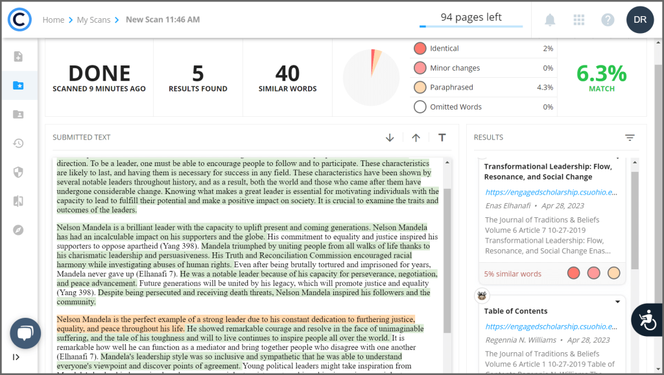
Task: Click the 6.3% MATCH score
Action: tap(601, 78)
